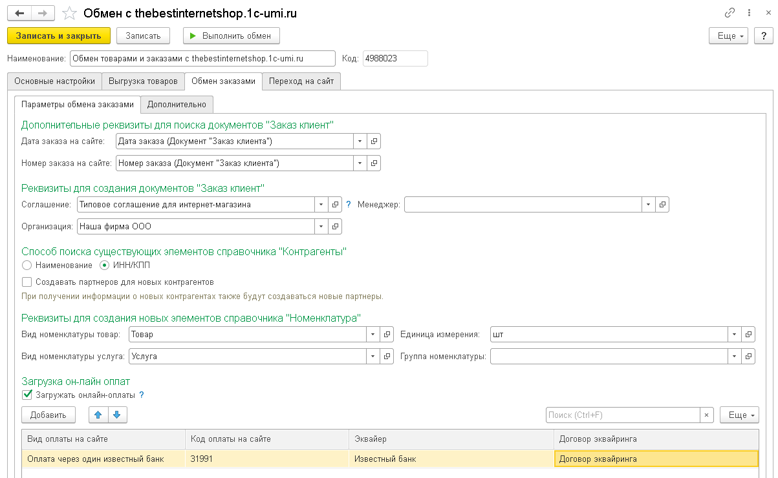
Task: Expand the Единица измерения dropdown
Action: tap(735, 335)
